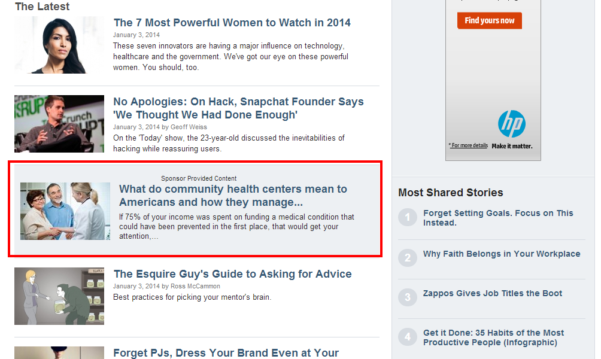This screenshot has height=359, width=601.
Task: Open 'Get it Done: 35 Habits' infographic link
Action: click(494, 337)
